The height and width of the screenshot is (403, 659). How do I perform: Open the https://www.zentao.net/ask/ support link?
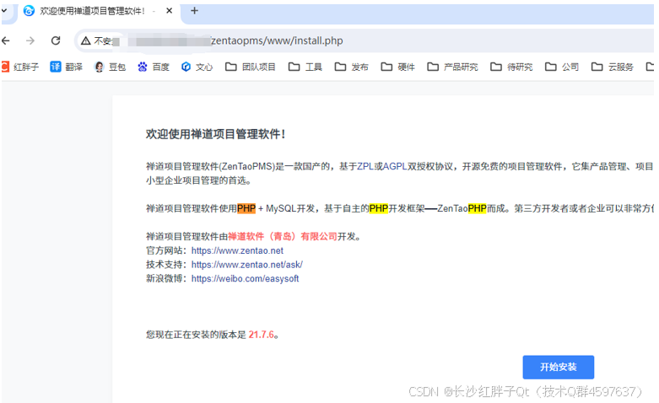246,265
